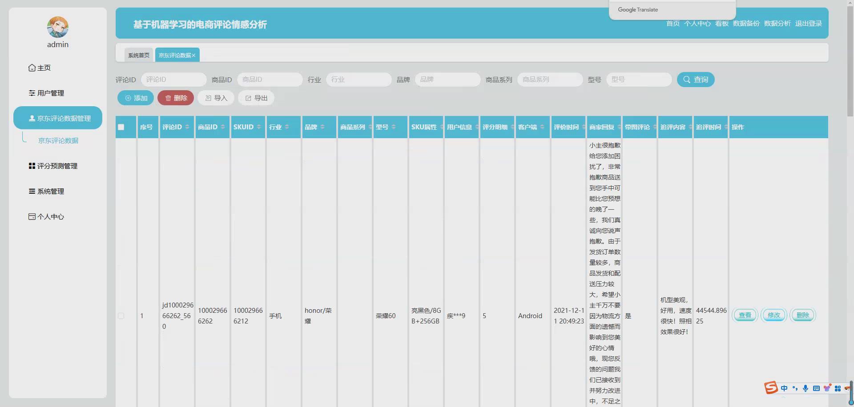
Task: Focus the 商品系列 search field
Action: coord(550,80)
